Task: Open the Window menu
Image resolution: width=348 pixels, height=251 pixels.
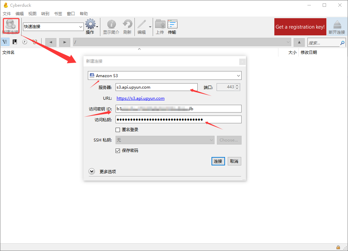Action: (71, 14)
